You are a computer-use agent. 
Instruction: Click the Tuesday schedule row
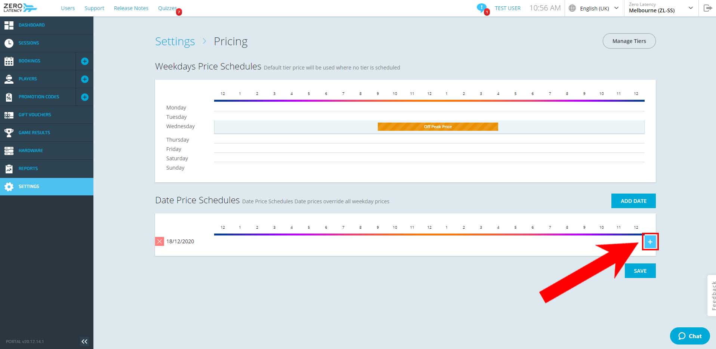(x=429, y=116)
